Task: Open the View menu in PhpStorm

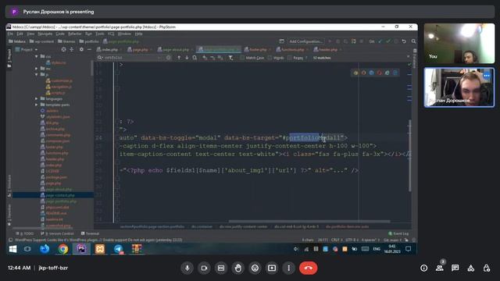Action: tap(30, 34)
